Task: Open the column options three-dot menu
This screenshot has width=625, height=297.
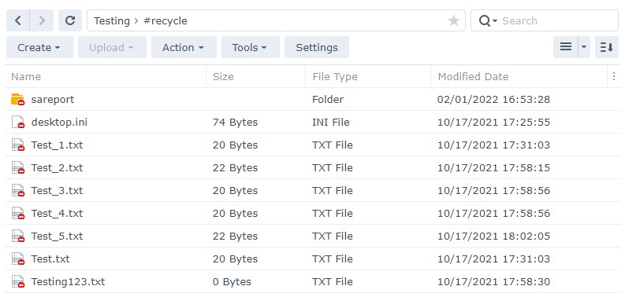Action: (614, 76)
